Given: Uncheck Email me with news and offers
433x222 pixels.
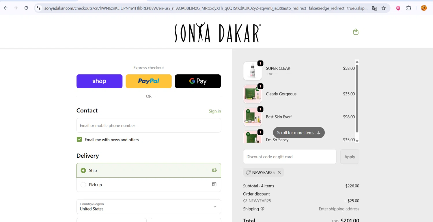Looking at the screenshot, I should [79, 140].
